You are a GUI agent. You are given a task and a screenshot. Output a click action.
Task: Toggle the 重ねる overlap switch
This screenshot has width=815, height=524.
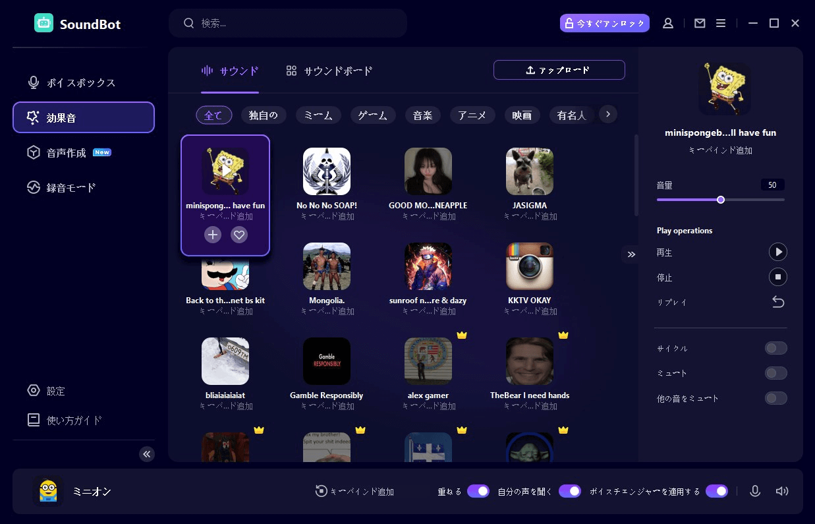[x=478, y=491]
